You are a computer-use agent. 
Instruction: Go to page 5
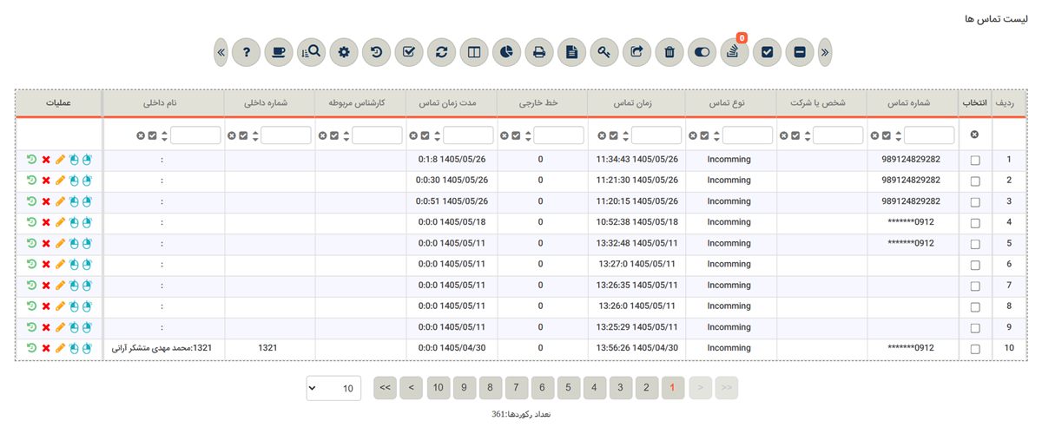[x=568, y=388]
